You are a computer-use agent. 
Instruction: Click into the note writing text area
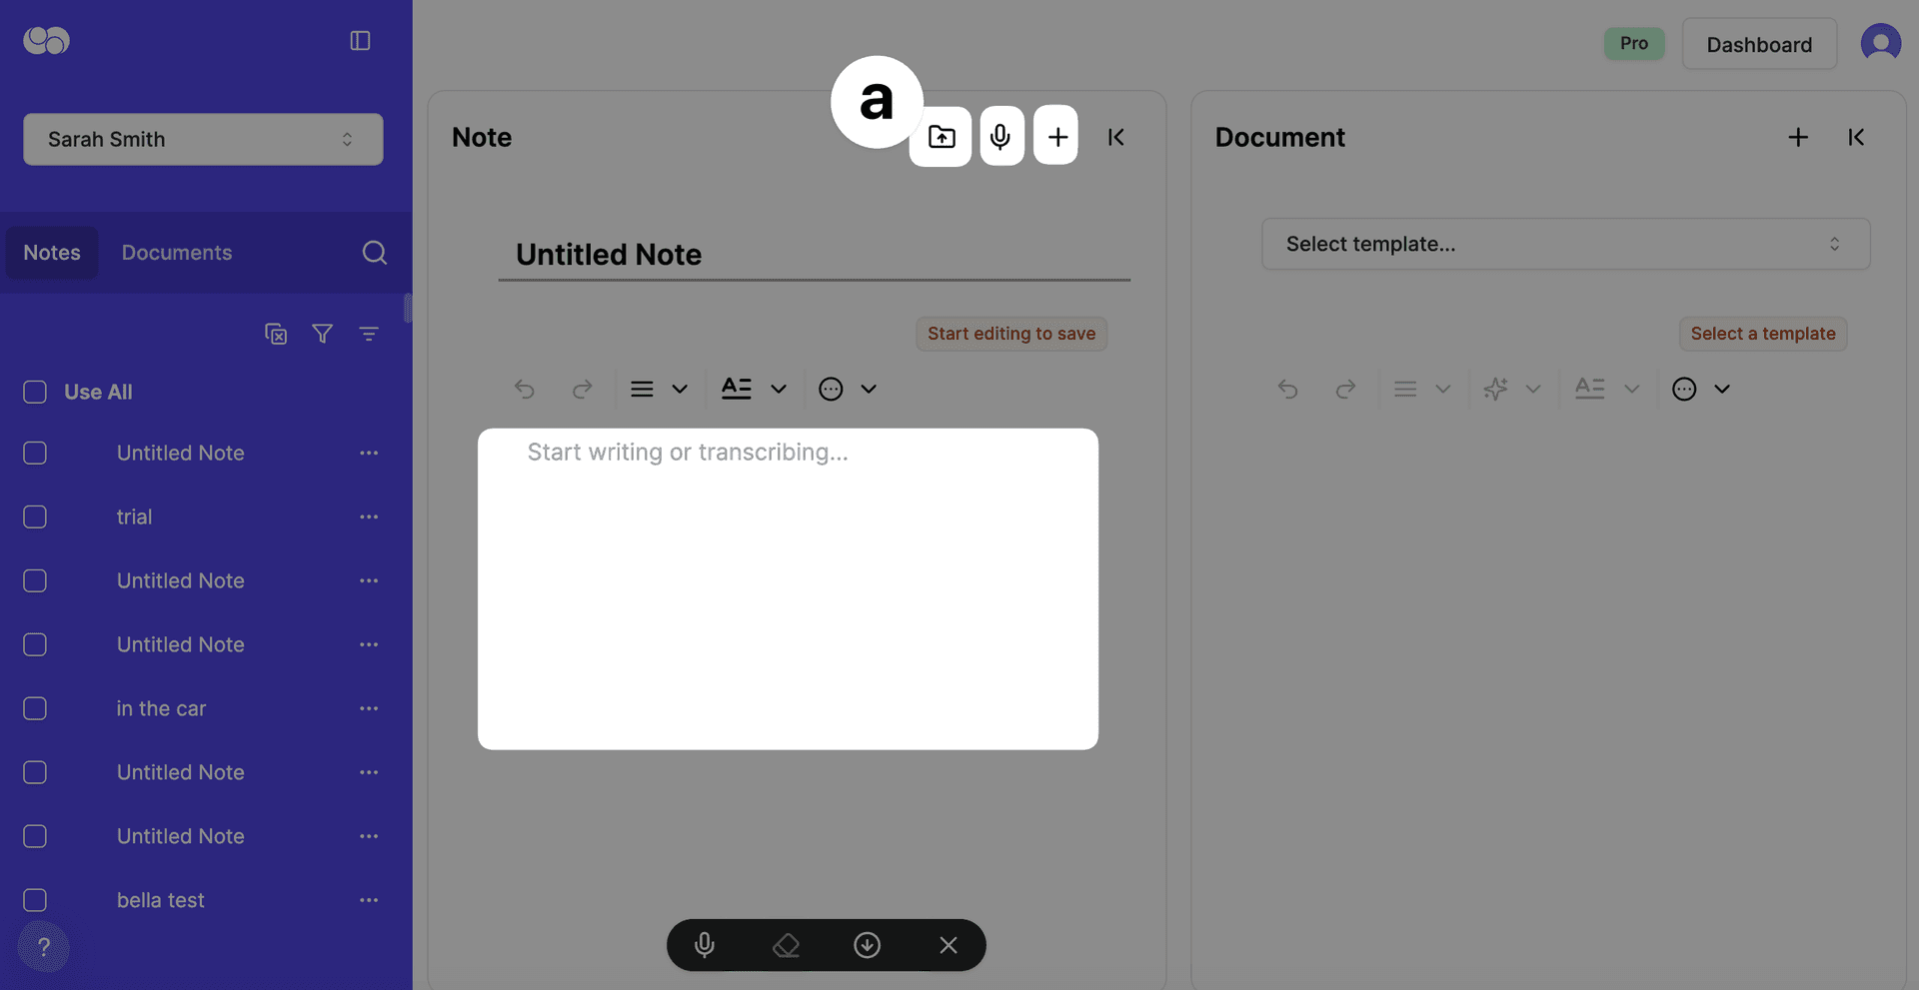788,589
